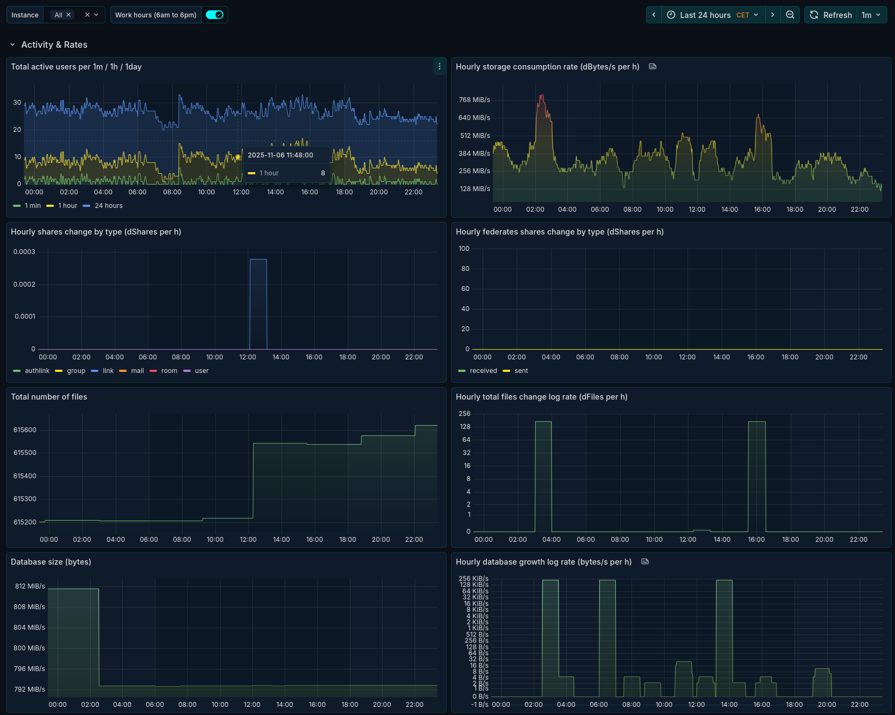Click the 1 hour legend color swatch
This screenshot has width=895, height=715.
50,206
